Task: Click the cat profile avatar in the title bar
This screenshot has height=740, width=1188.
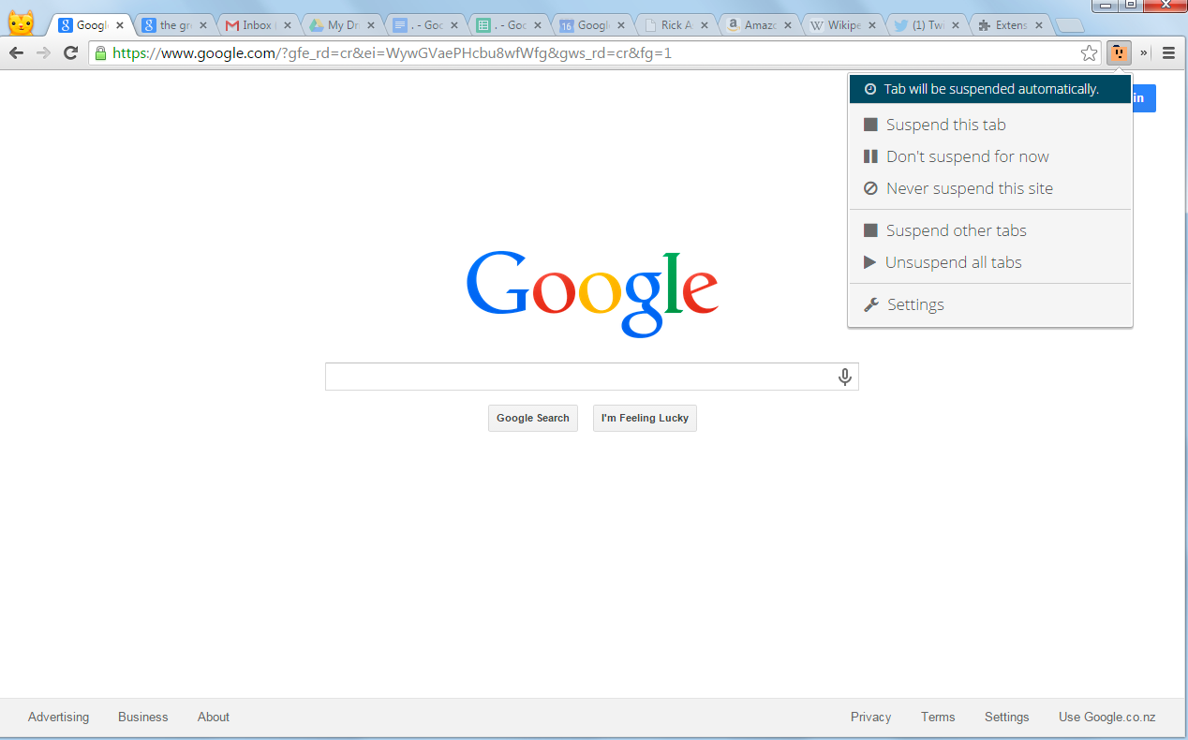Action: pos(22,22)
